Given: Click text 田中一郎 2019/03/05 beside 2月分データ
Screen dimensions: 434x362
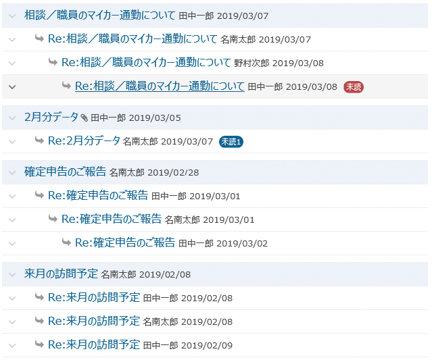Looking at the screenshot, I should (136, 118).
